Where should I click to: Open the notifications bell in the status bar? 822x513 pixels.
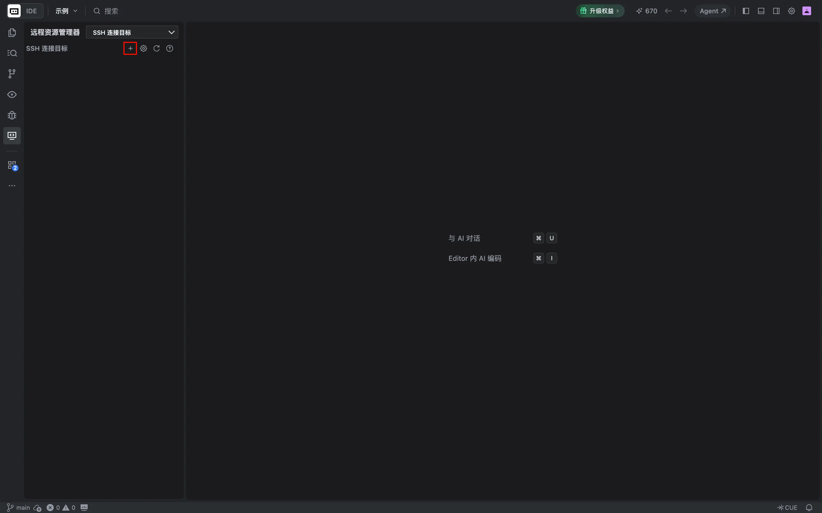coord(809,508)
